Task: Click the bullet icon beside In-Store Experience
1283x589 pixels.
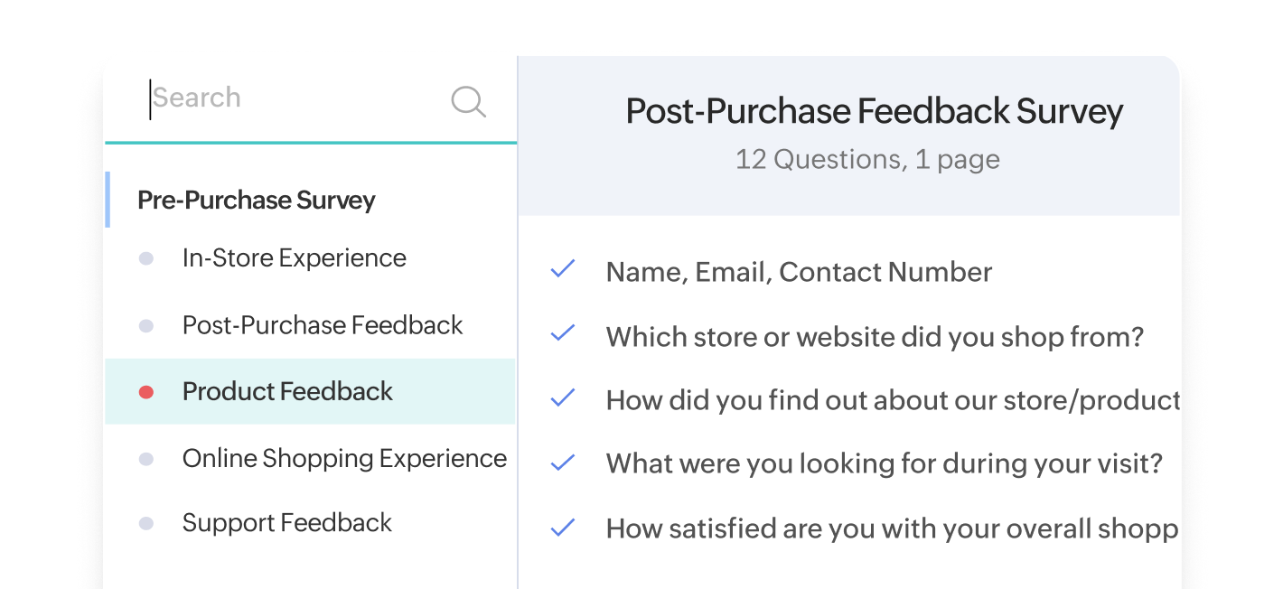Action: pyautogui.click(x=146, y=258)
